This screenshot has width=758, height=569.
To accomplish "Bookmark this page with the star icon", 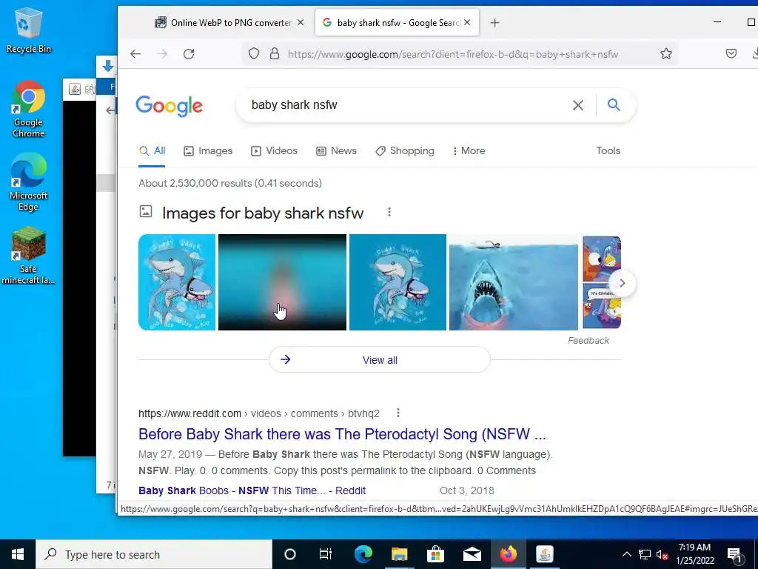I will 666,53.
